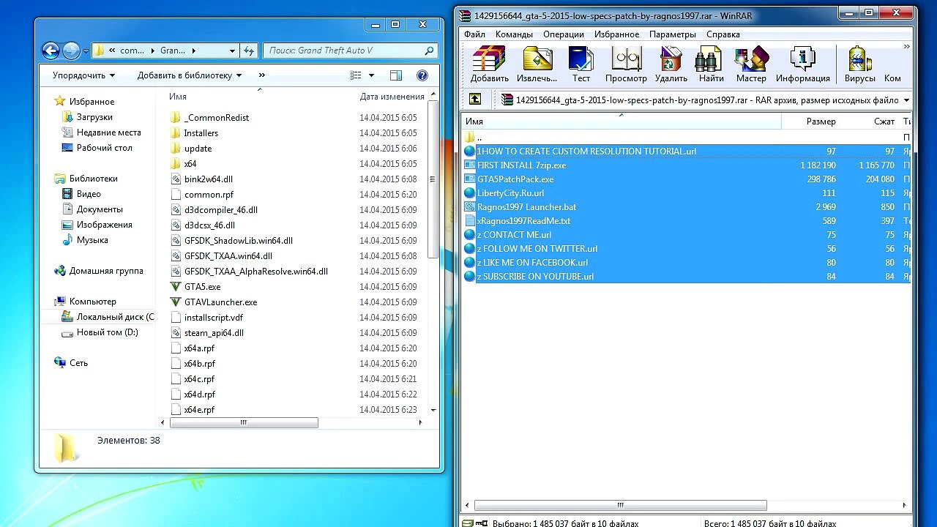Click the Back arrow in Explorer
This screenshot has height=527, width=937.
51,51
